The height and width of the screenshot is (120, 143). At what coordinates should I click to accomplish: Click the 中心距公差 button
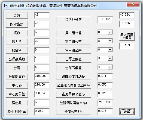point(17,94)
